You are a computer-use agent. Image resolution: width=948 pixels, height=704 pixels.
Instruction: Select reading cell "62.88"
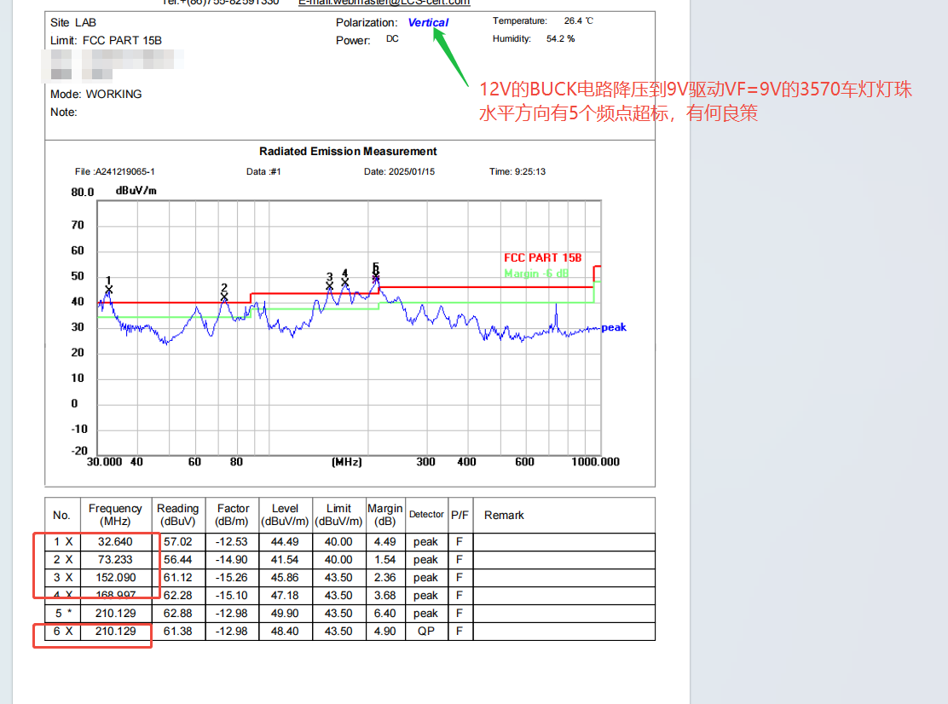(x=177, y=614)
